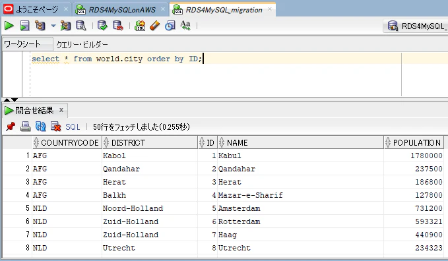448x261 pixels.
Task: Switch to the ようこそページ tab
Action: (x=36, y=10)
